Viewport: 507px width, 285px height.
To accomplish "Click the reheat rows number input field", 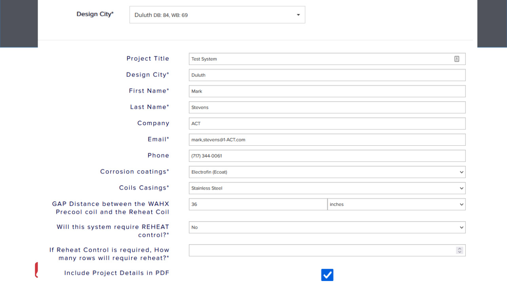I will 327,250.
